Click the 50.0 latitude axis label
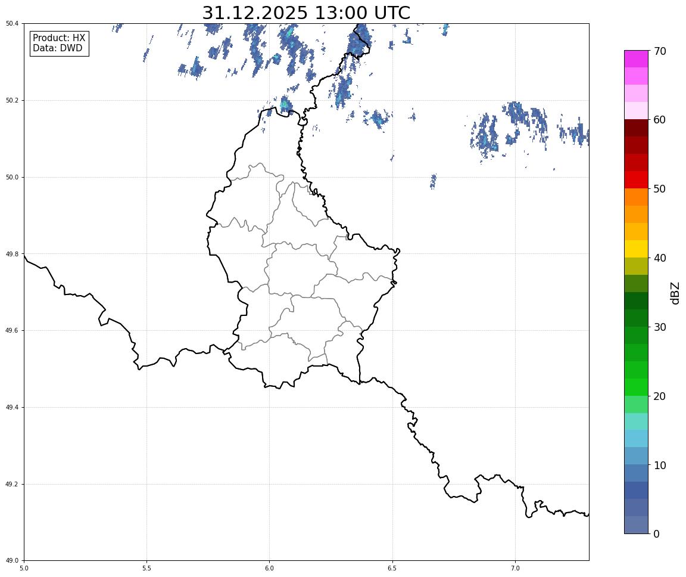686x577 pixels. pos(12,177)
